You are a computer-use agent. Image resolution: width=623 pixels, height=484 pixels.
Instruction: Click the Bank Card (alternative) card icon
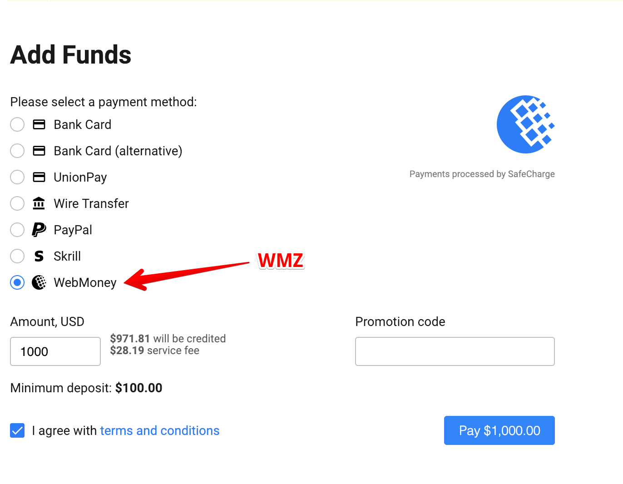tap(39, 151)
